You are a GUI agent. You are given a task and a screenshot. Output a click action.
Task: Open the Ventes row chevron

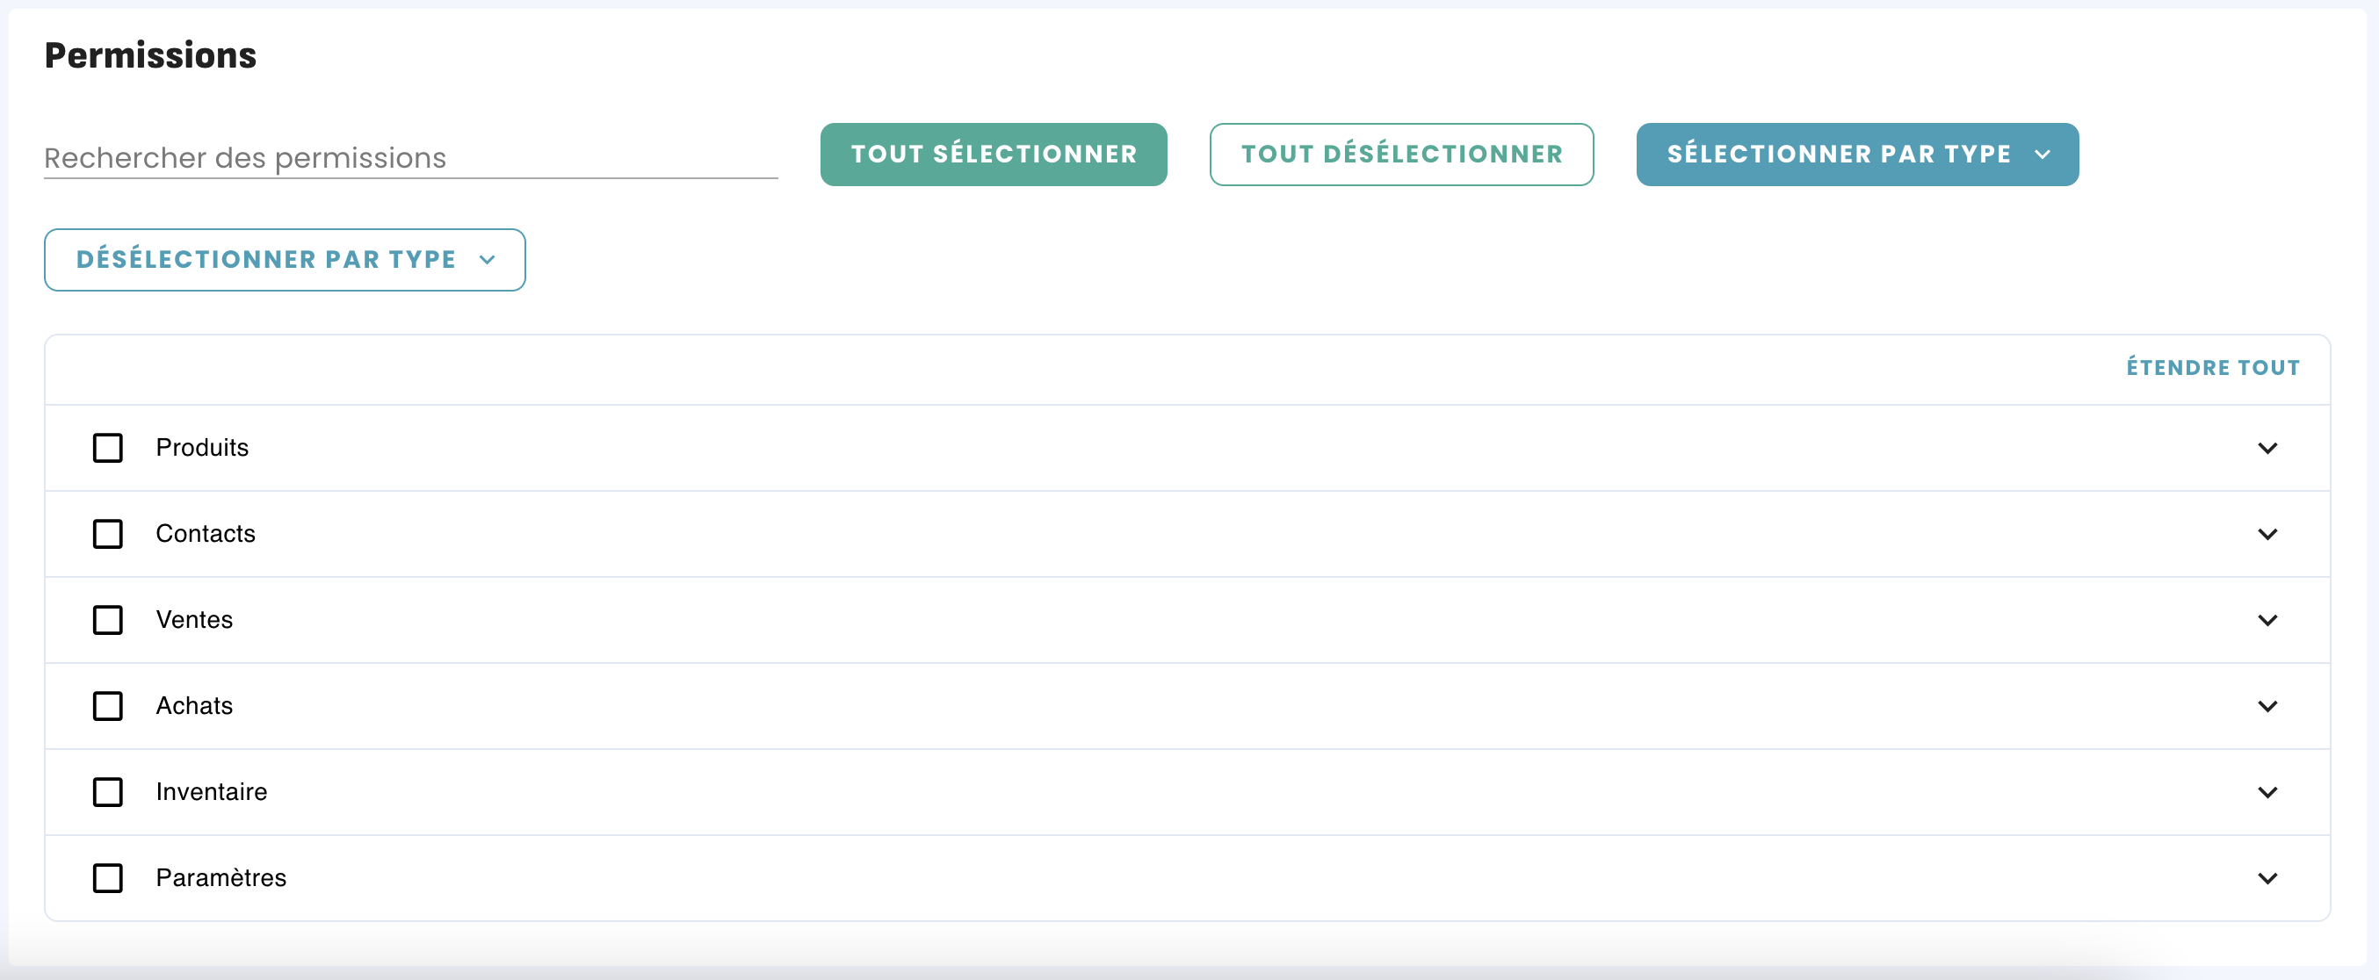(x=2267, y=620)
